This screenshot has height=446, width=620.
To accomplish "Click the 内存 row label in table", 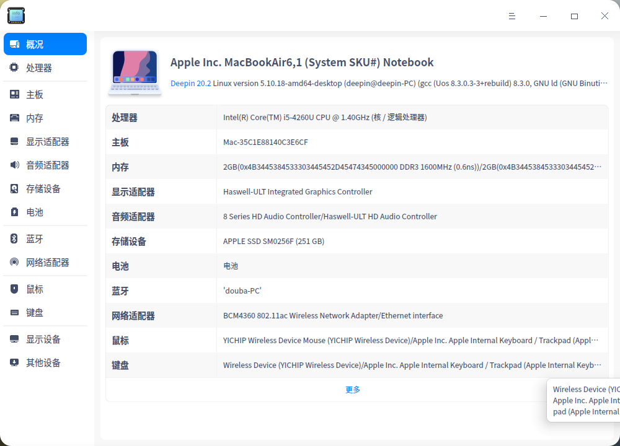I will [120, 167].
